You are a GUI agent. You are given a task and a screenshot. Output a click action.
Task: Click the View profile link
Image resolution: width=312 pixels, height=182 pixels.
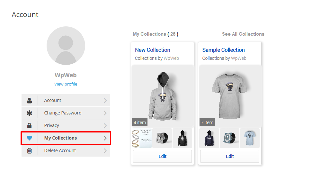pyautogui.click(x=66, y=84)
